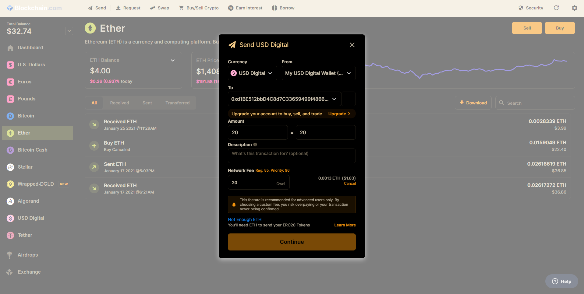
Task: Click the 0.0159049 ETH amount
Action: pyautogui.click(x=548, y=142)
